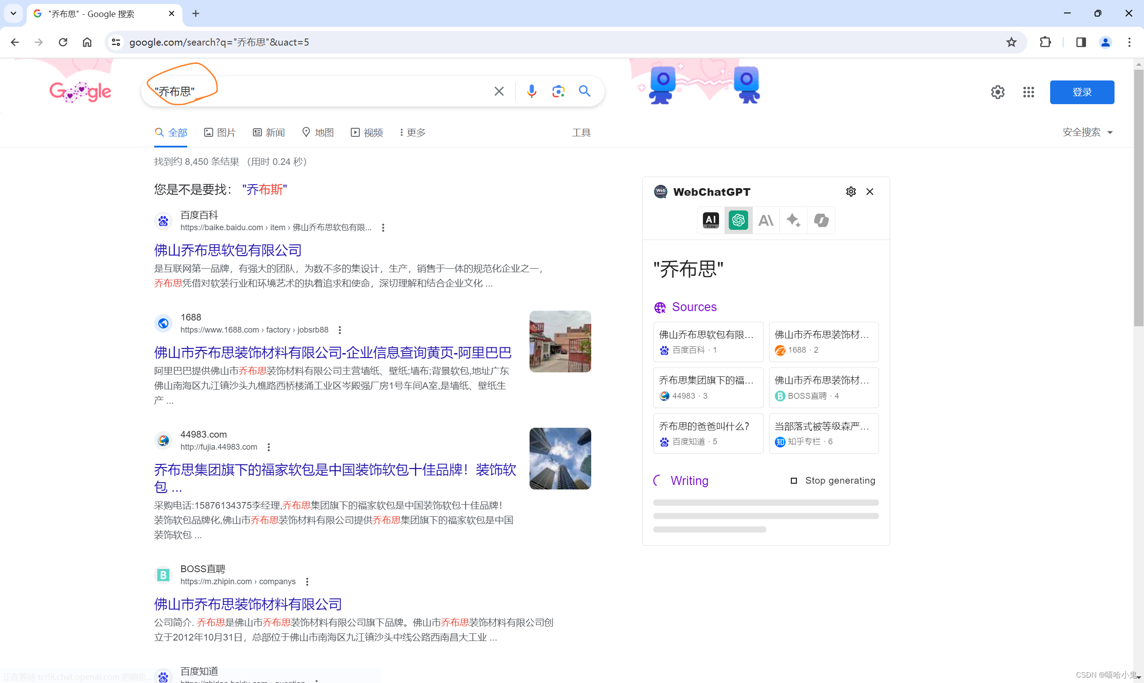Image resolution: width=1144 pixels, height=683 pixels.
Task: Open 佛山乔布思软包有限公司 result link
Action: [x=228, y=250]
